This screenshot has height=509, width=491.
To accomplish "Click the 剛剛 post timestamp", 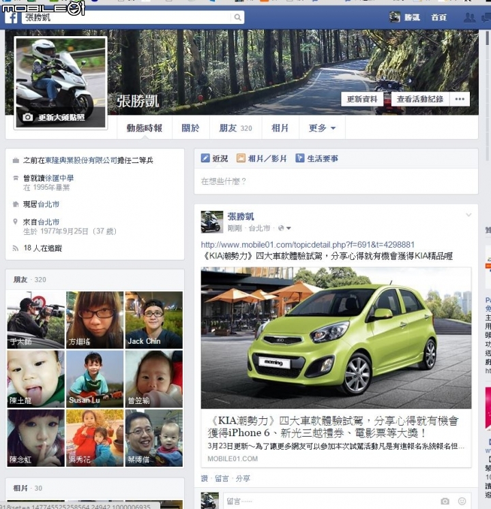I will (x=235, y=228).
